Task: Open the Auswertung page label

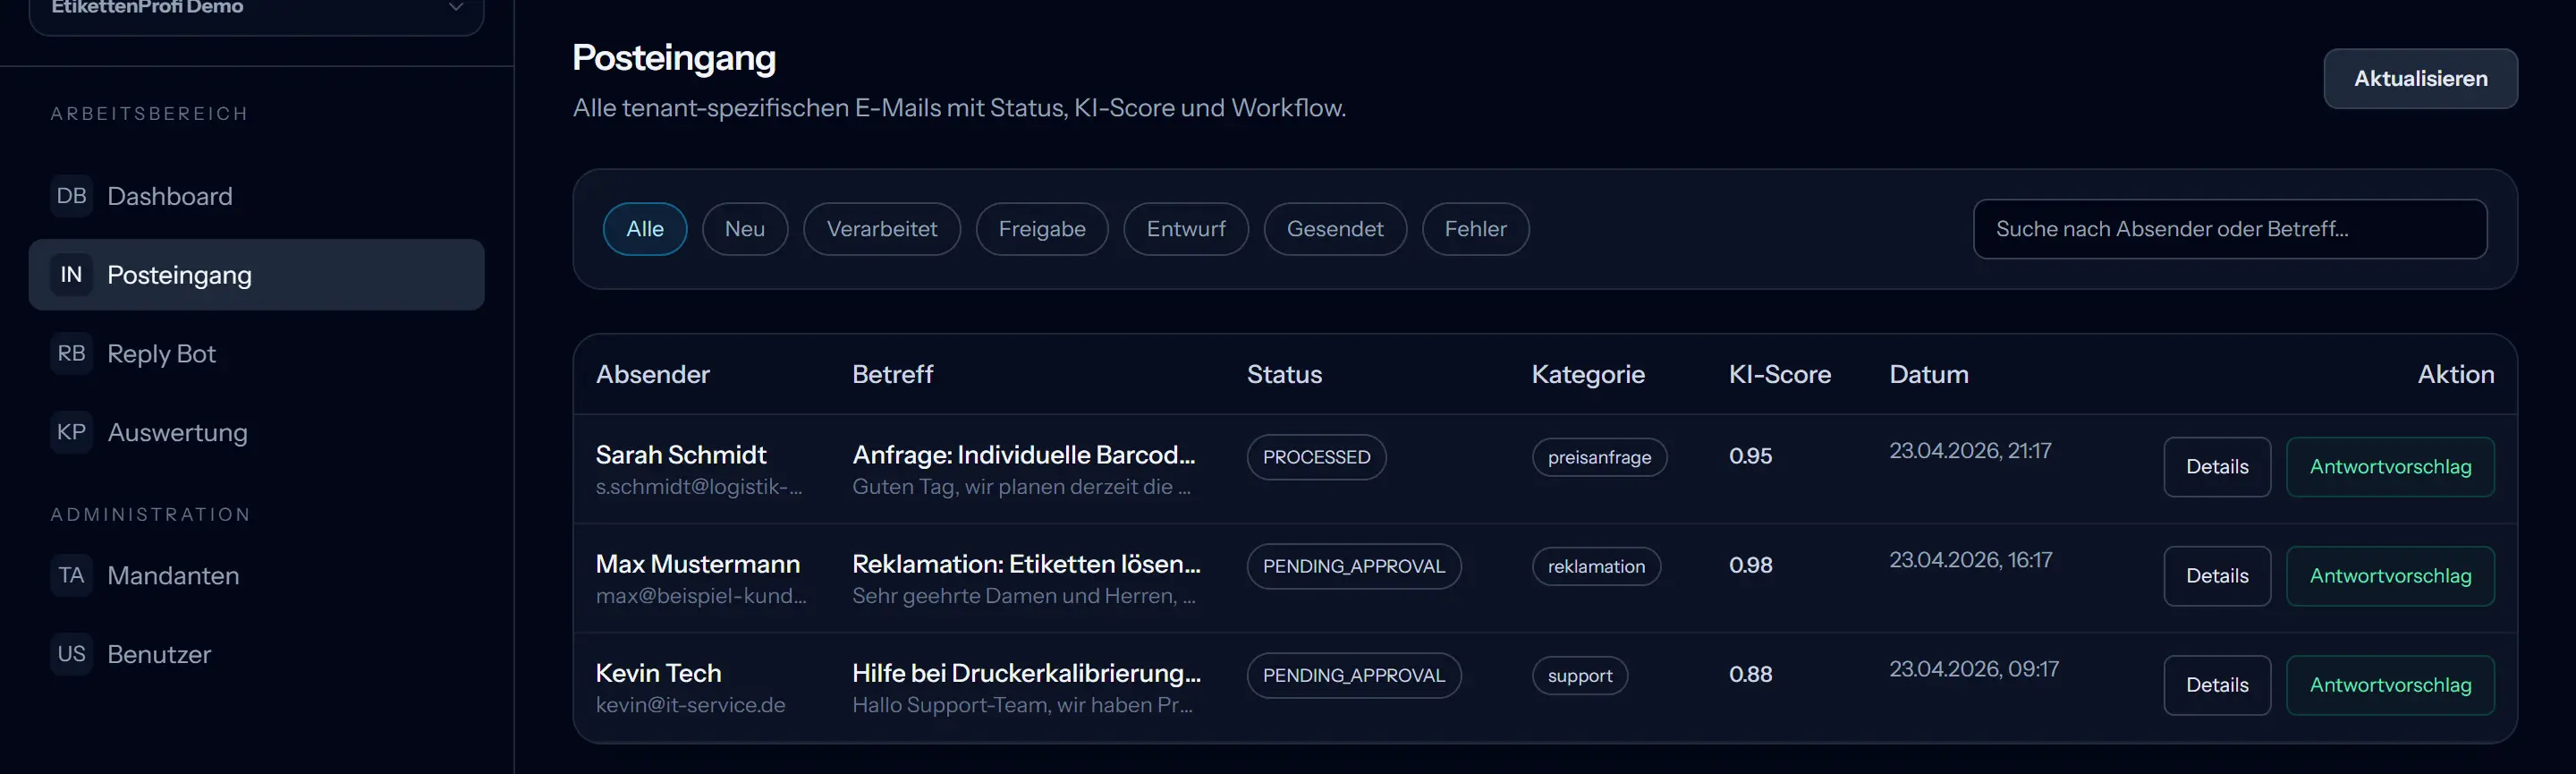Action: [x=177, y=433]
